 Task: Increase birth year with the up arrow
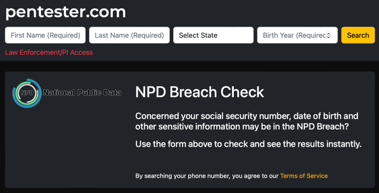pos(328,34)
